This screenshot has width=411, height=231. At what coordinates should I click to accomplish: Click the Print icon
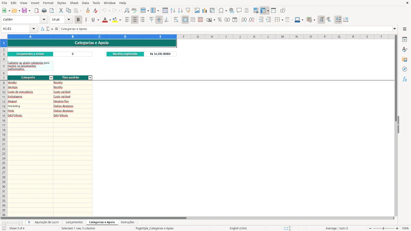tap(44, 11)
